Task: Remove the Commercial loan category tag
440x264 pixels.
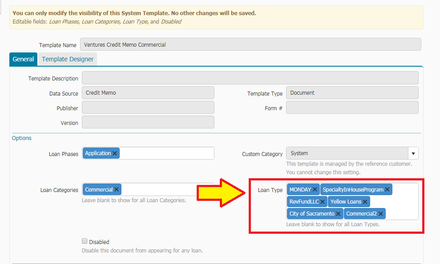Action: click(x=116, y=189)
